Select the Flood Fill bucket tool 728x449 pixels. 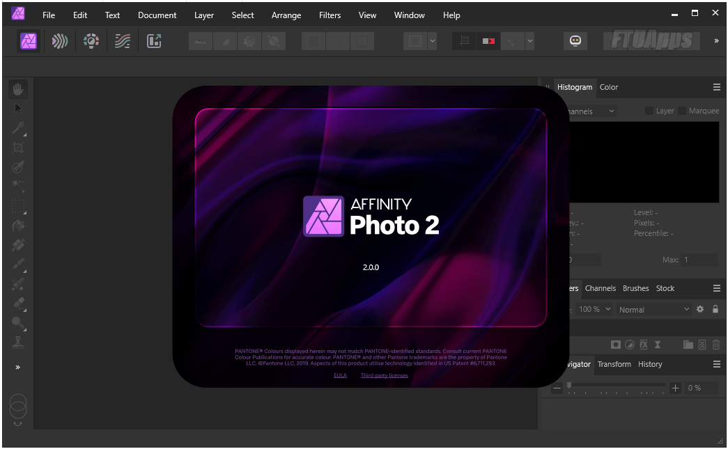click(x=18, y=226)
